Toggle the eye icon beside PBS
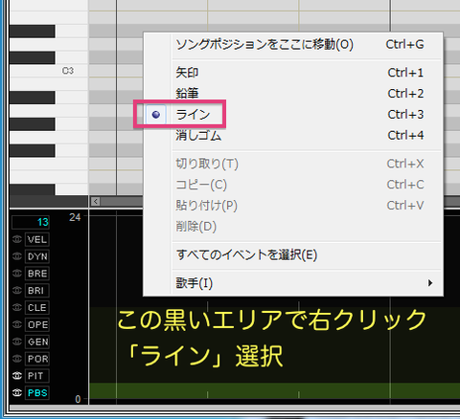 (17, 392)
